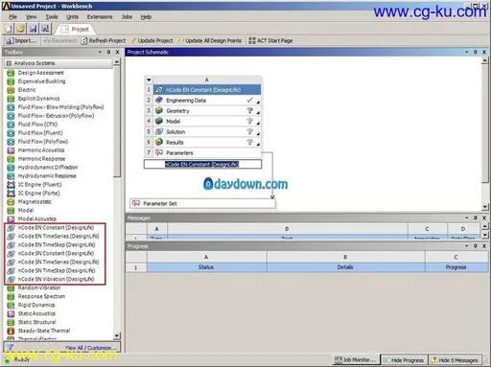The height and width of the screenshot is (367, 491).
Task: Select the Explicit Dynamics toolbox icon
Action: point(11,99)
